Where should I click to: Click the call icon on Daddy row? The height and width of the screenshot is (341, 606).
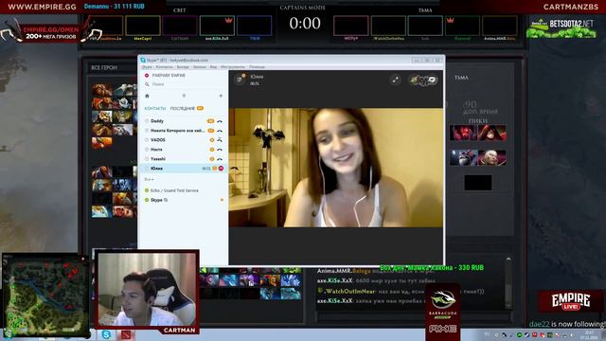220,121
